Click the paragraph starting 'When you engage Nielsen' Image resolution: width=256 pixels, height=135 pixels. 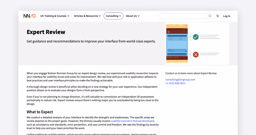coord(92,77)
